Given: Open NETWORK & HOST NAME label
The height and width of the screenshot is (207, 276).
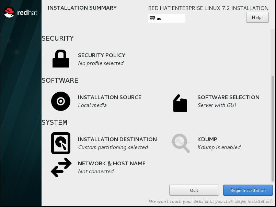Looking at the screenshot, I should 112,163.
